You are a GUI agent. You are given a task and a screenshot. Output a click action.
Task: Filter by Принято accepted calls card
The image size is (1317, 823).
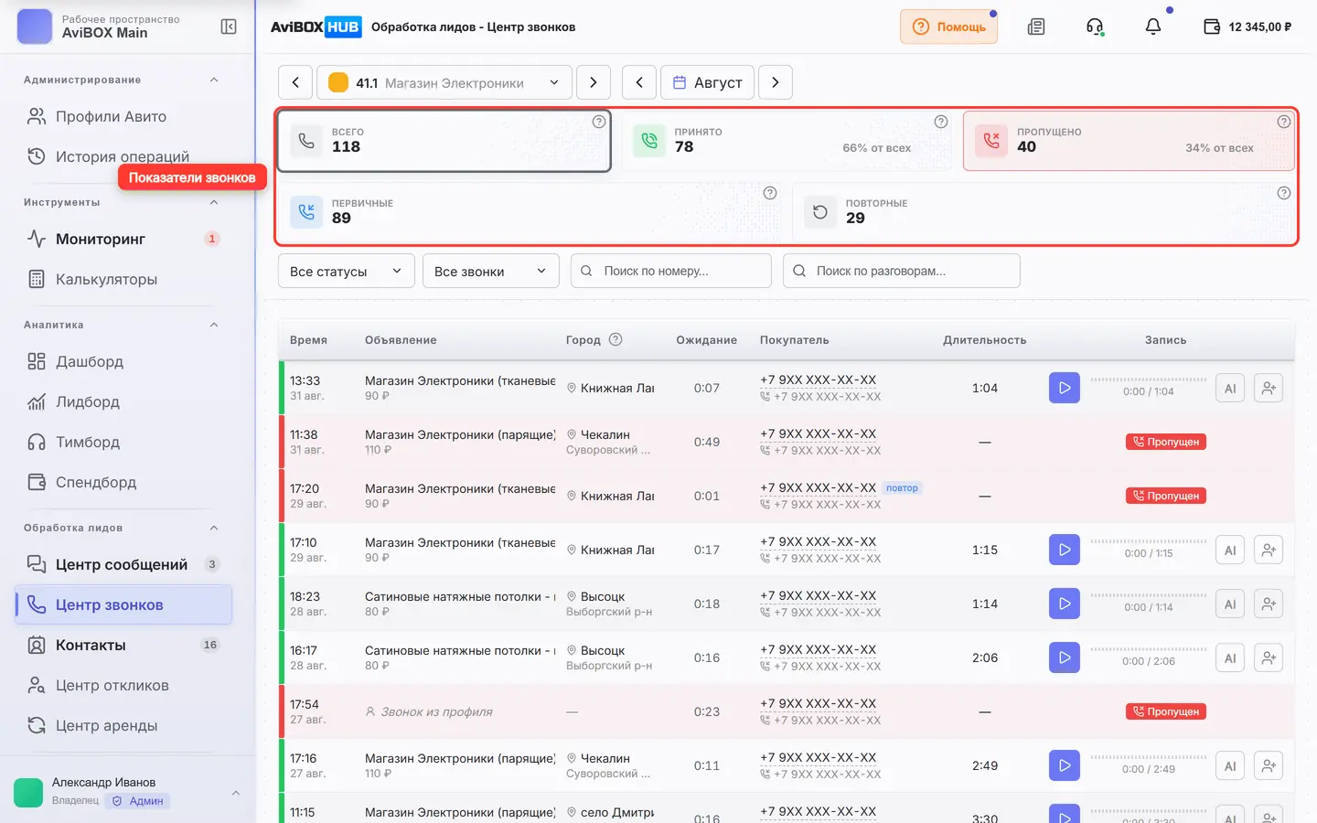point(787,141)
